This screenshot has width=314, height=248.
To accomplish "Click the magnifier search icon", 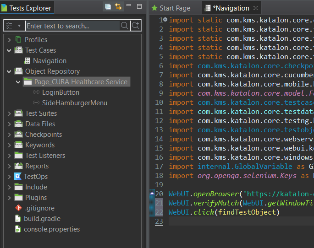I will [124, 26].
